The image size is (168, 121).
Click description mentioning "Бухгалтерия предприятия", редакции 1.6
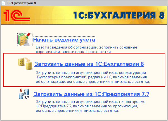click(93, 77)
